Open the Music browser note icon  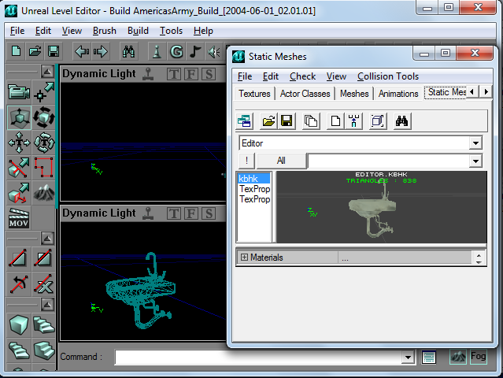(x=194, y=51)
